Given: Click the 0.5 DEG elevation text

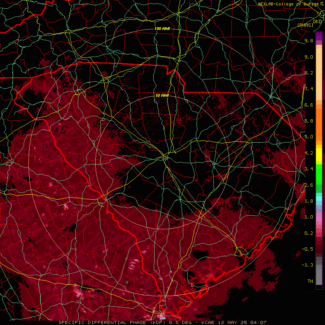Looking at the screenshot, I should coord(180,322).
